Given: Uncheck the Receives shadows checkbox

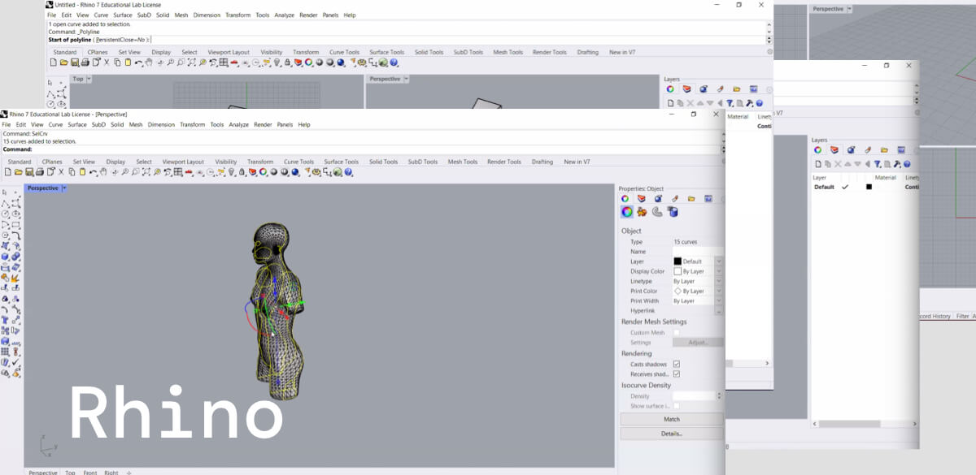Looking at the screenshot, I should pos(677,374).
